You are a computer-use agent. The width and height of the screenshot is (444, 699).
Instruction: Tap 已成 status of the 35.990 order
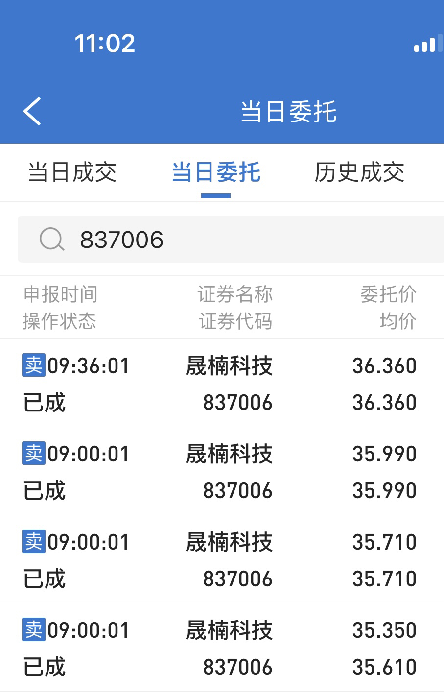pyautogui.click(x=44, y=491)
